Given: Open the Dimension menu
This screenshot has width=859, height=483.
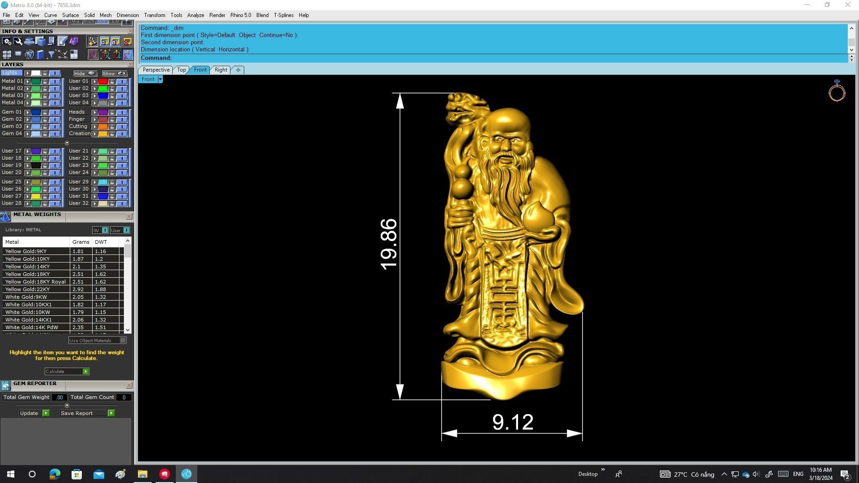Looking at the screenshot, I should pos(128,15).
